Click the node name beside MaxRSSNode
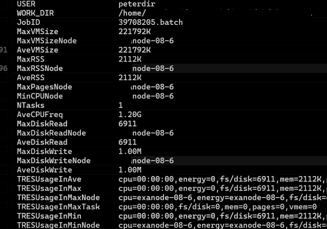This screenshot has width=327, height=229. click(x=153, y=68)
